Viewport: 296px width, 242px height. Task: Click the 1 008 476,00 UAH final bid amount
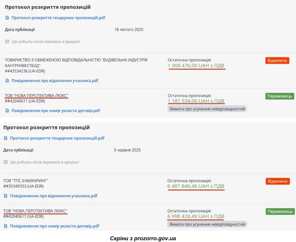196,66
